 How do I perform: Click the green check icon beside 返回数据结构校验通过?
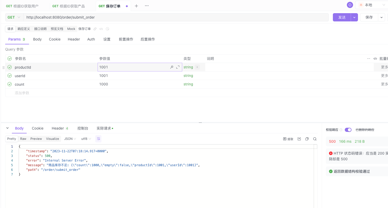click(331, 171)
